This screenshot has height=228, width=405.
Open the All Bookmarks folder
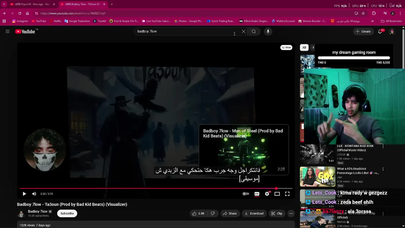pyautogui.click(x=391, y=21)
